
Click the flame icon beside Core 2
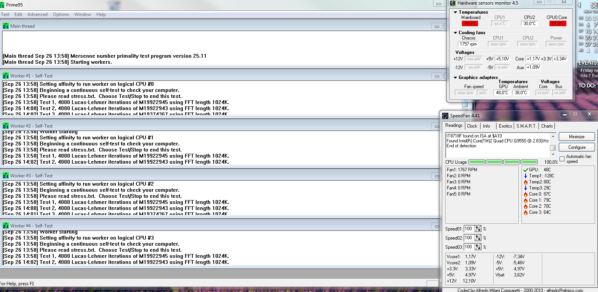(x=526, y=206)
